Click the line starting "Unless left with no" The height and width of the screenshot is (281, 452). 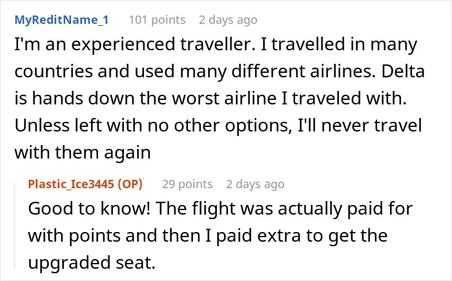[218, 126]
